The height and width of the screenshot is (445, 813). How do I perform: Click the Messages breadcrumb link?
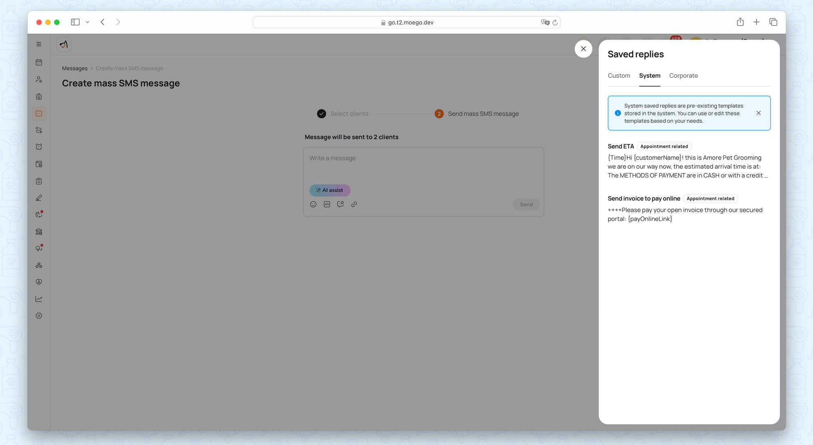[x=75, y=69]
